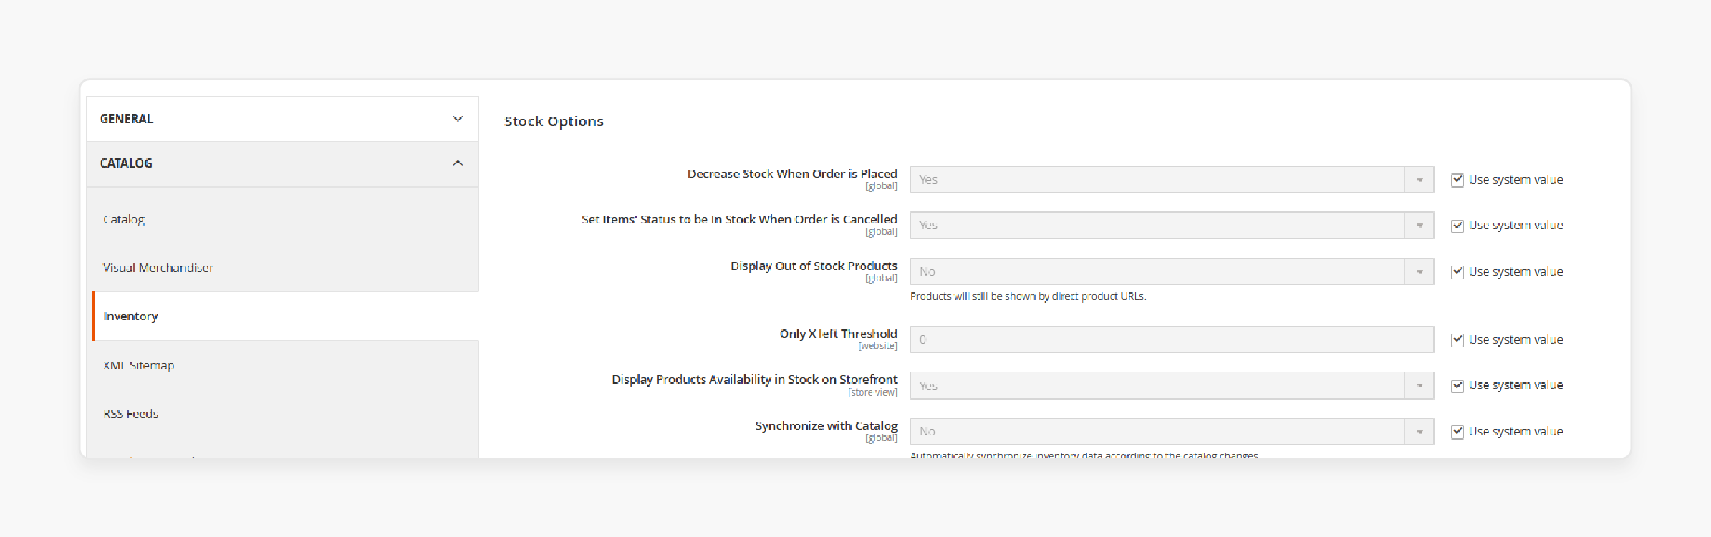Click the Only X left Threshold field

(1172, 339)
